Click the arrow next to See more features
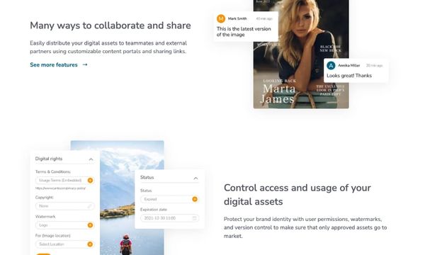The image size is (425, 255). click(x=85, y=64)
